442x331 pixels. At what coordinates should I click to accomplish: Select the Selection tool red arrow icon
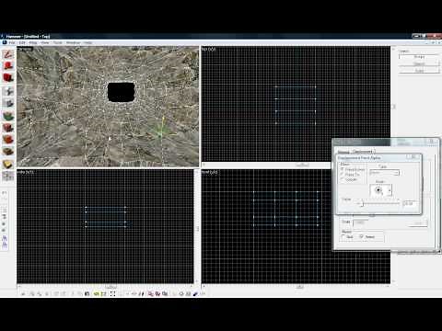(x=8, y=54)
